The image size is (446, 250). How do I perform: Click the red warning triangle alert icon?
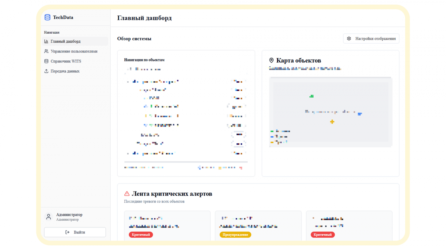point(127,194)
